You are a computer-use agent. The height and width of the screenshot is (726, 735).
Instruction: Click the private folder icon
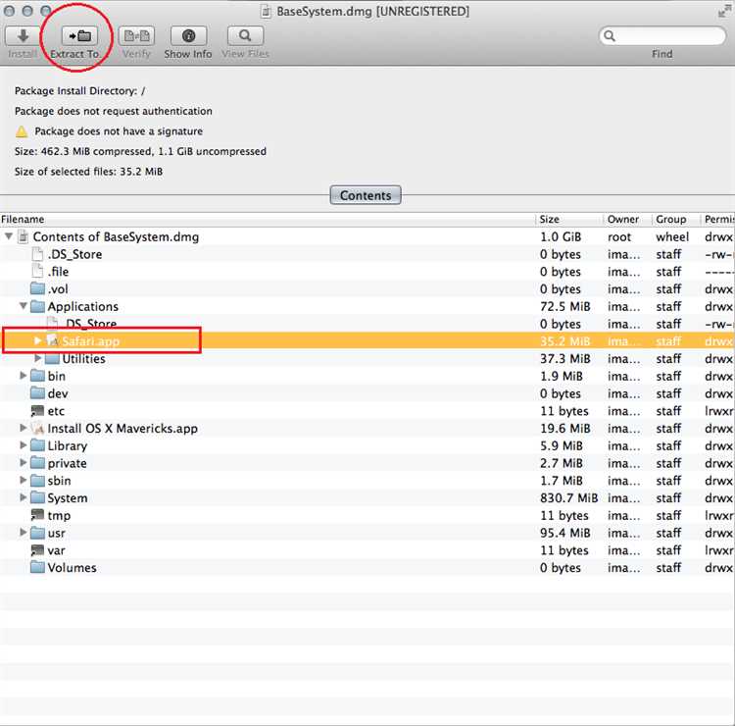[x=37, y=463]
